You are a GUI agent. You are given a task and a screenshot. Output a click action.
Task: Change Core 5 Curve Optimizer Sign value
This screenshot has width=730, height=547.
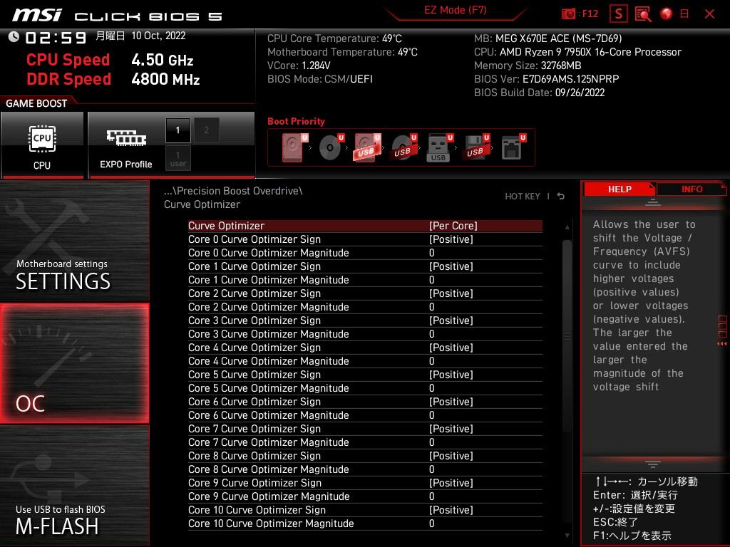[x=451, y=375]
